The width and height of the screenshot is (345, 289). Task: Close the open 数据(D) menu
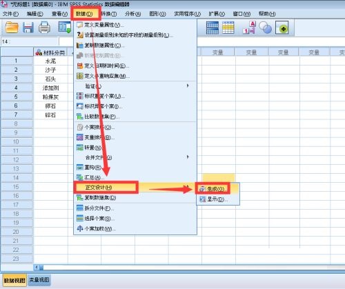tap(84, 14)
